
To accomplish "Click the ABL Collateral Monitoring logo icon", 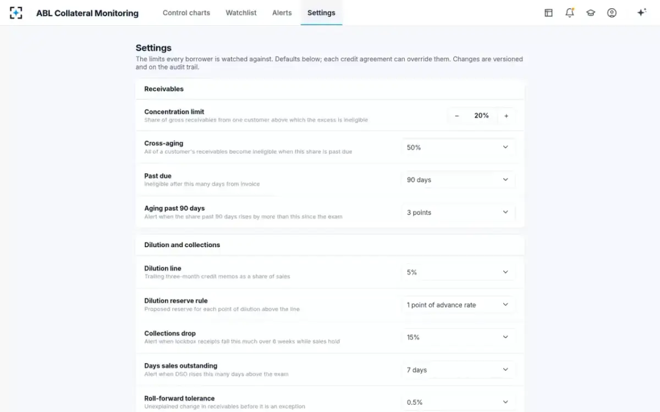I will click(16, 13).
